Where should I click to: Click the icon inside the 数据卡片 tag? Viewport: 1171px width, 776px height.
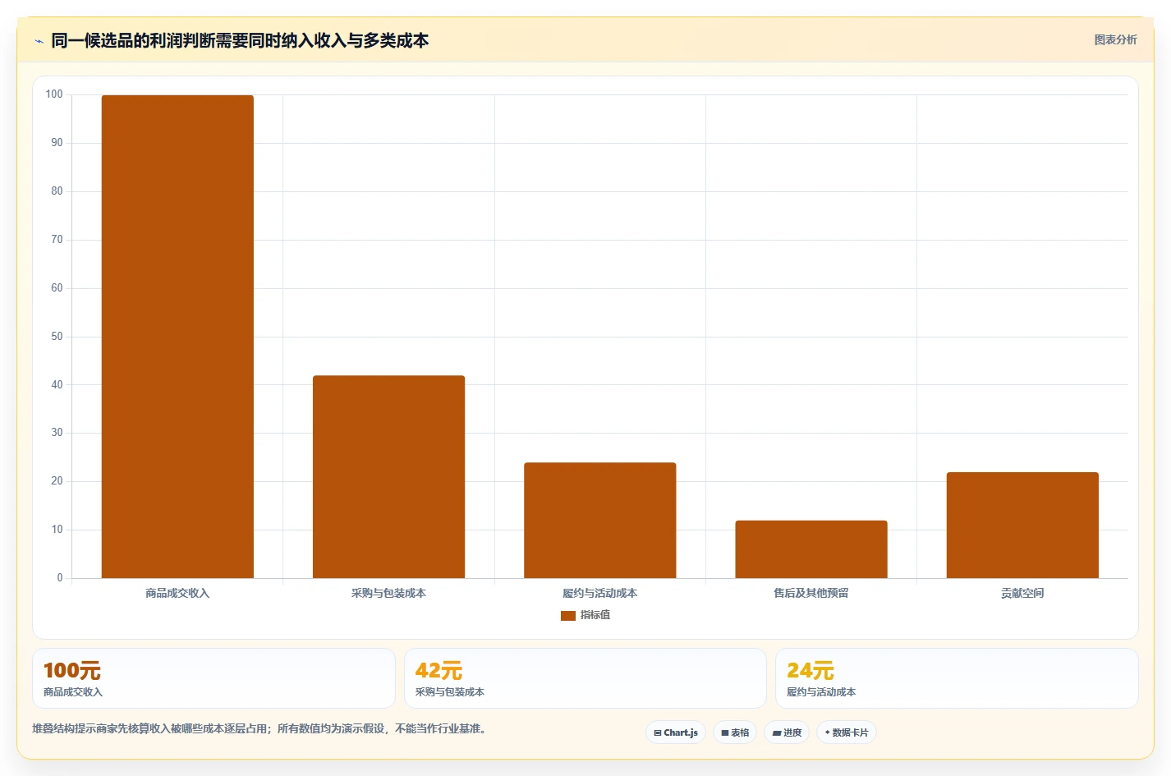[827, 732]
